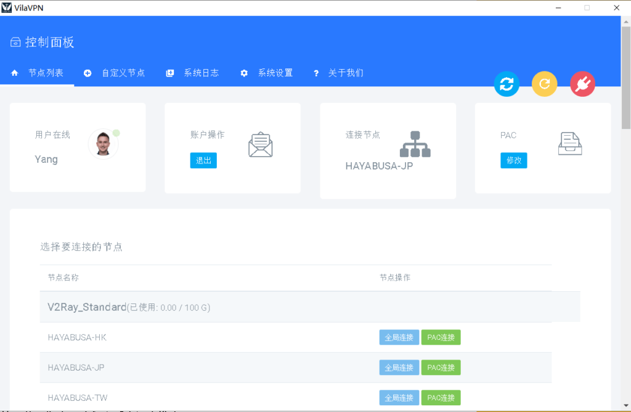The width and height of the screenshot is (631, 412).
Task: Click the 选择要连接的节点 heading
Action: tap(81, 247)
